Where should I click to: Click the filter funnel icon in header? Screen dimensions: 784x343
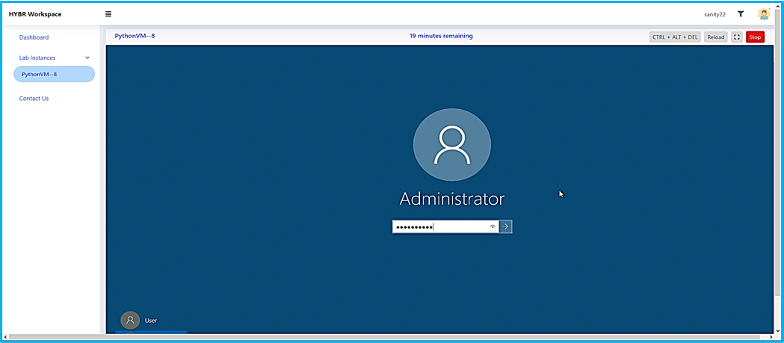click(741, 14)
